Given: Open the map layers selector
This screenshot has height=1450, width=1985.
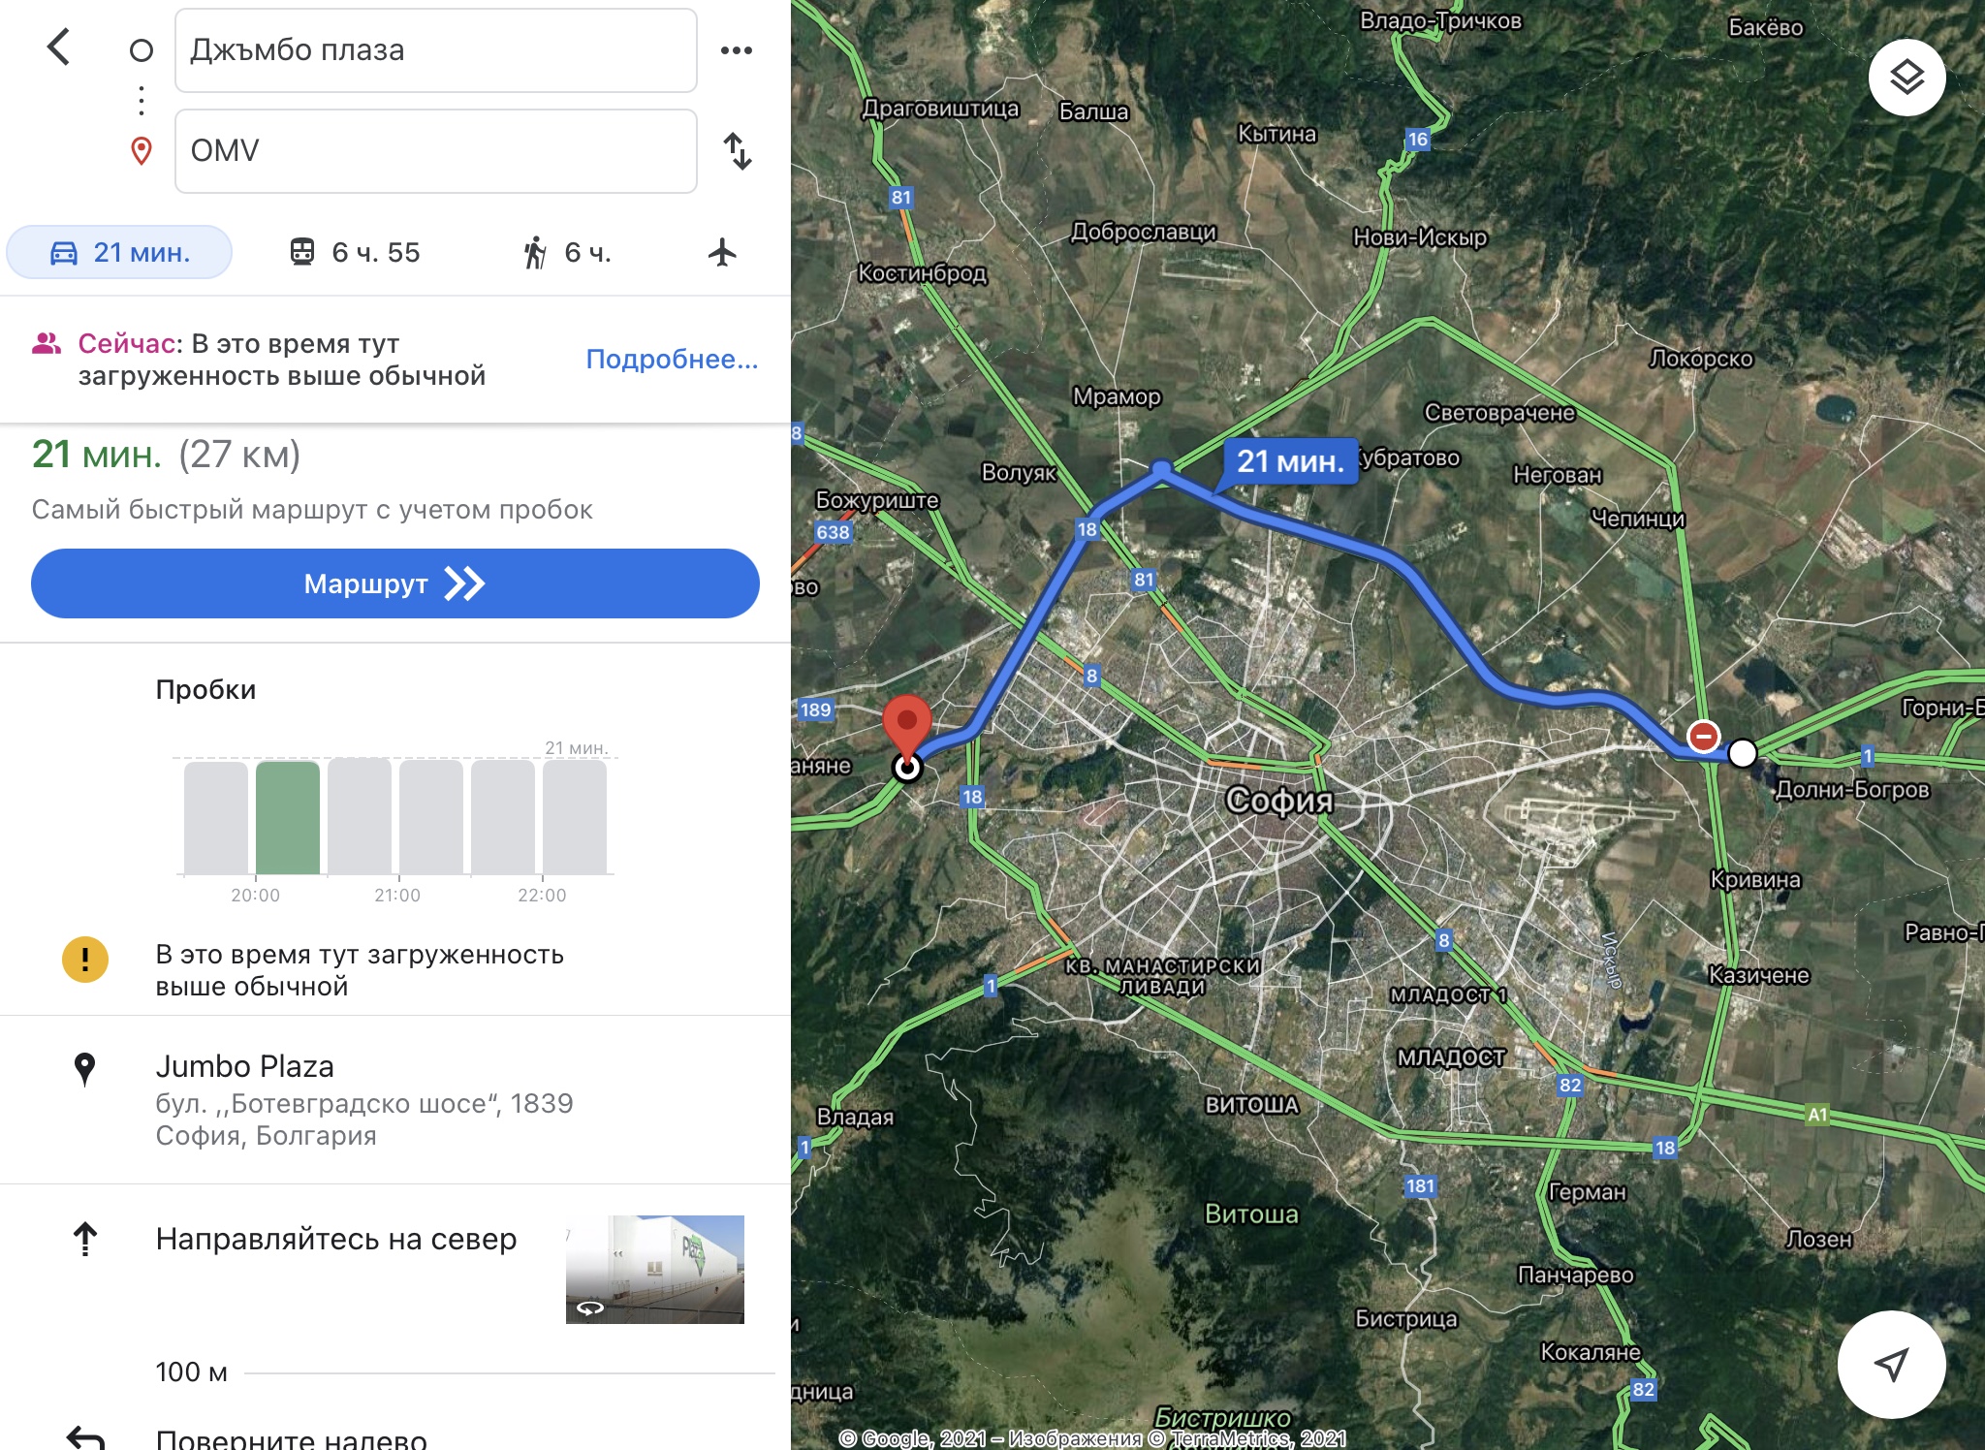Looking at the screenshot, I should pos(1906,78).
